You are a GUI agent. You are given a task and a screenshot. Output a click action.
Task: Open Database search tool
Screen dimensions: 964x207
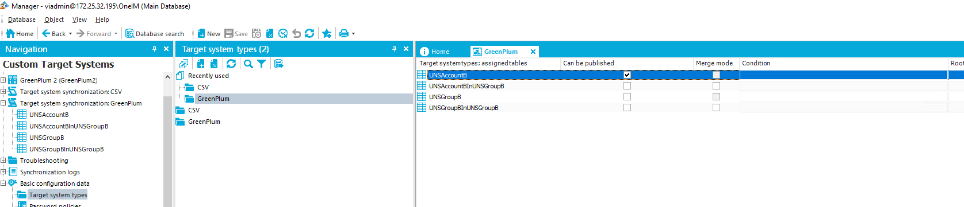155,33
